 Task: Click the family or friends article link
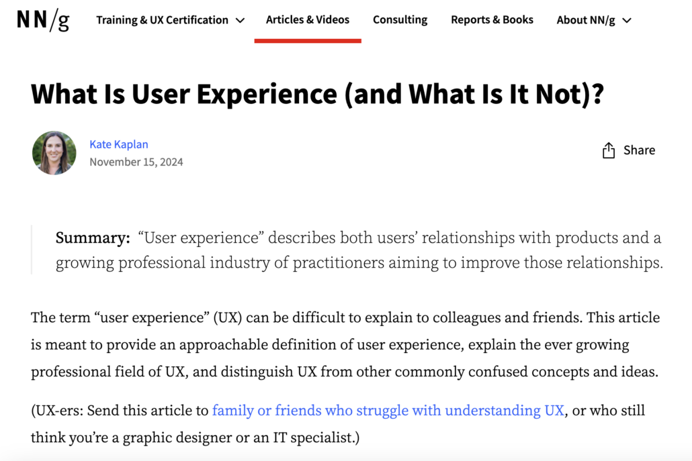point(388,410)
